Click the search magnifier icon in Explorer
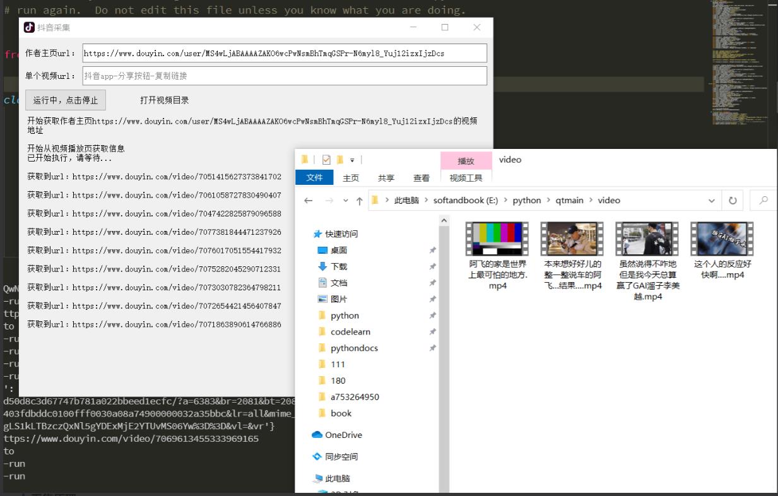Screen dimensions: 778x496 pos(763,200)
